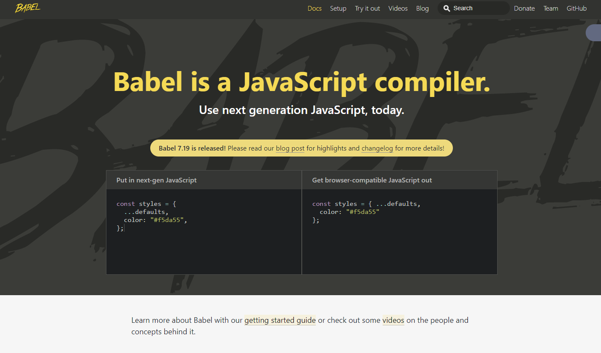This screenshot has width=601, height=353.
Task: Click '...defaults,' line in the input editor
Action: click(146, 212)
